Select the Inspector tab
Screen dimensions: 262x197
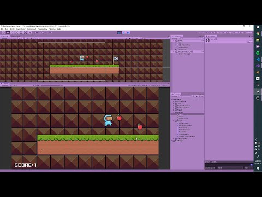211,36
